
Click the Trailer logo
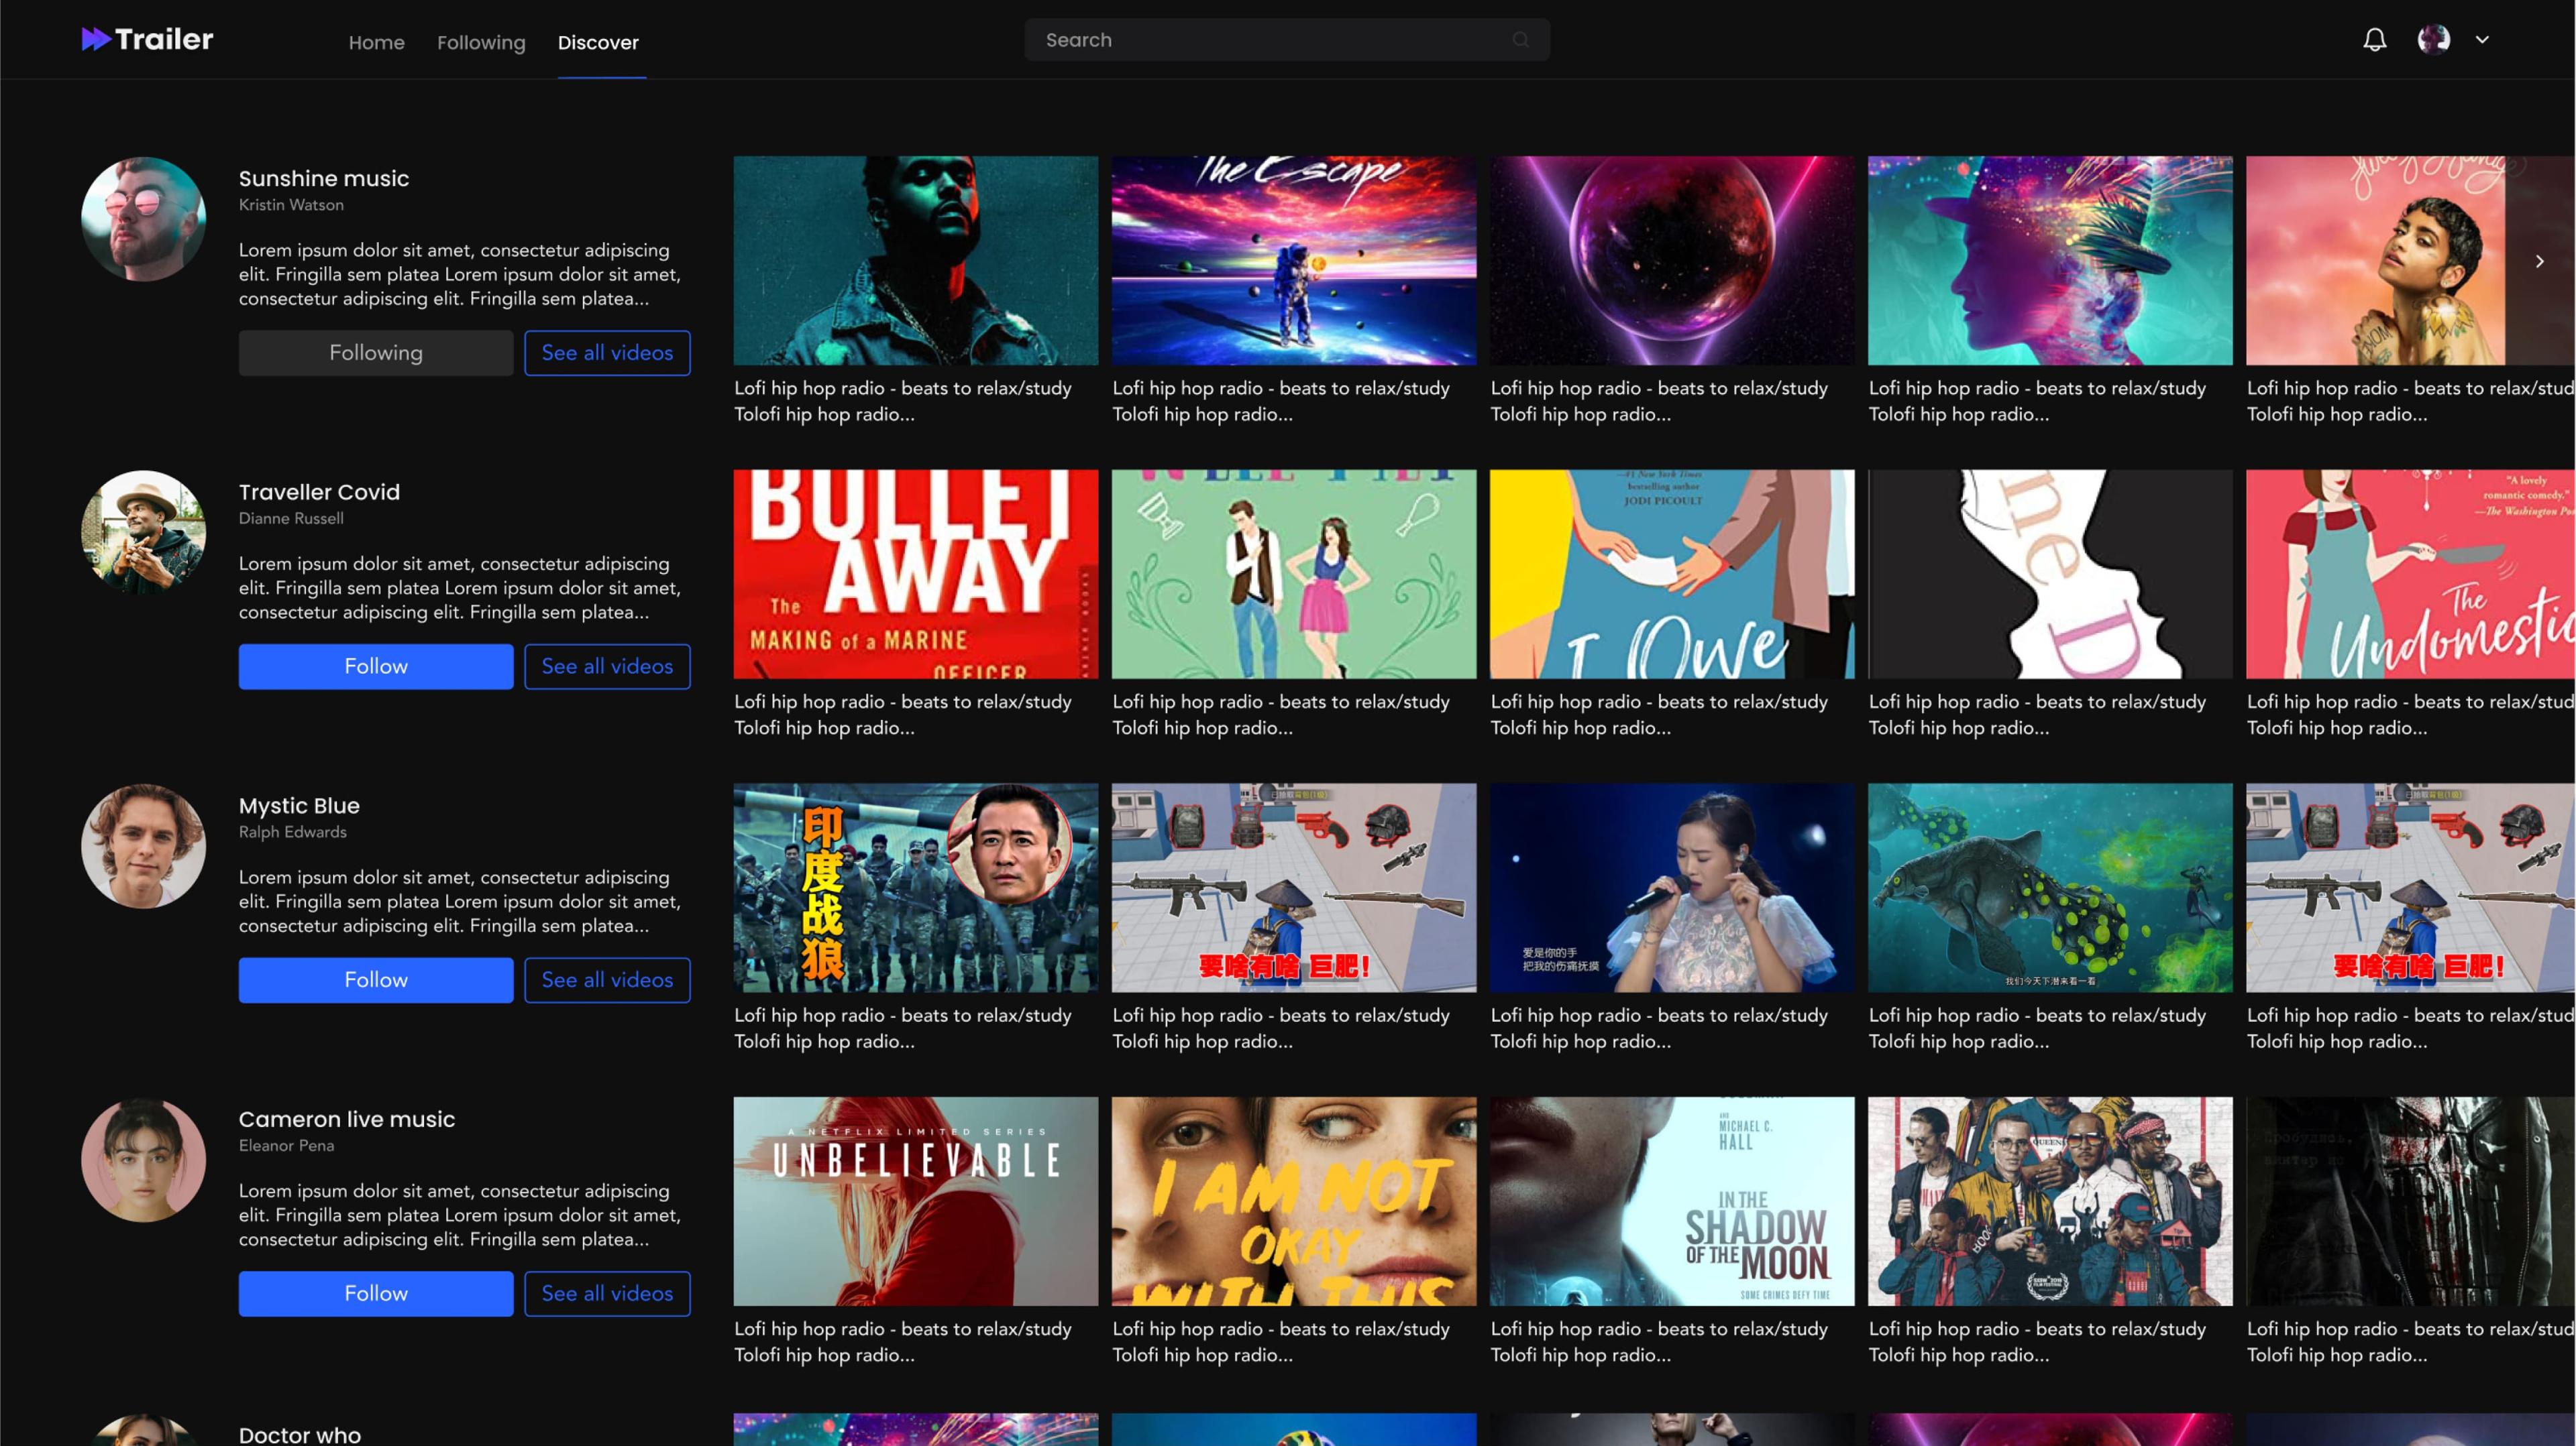pos(147,40)
